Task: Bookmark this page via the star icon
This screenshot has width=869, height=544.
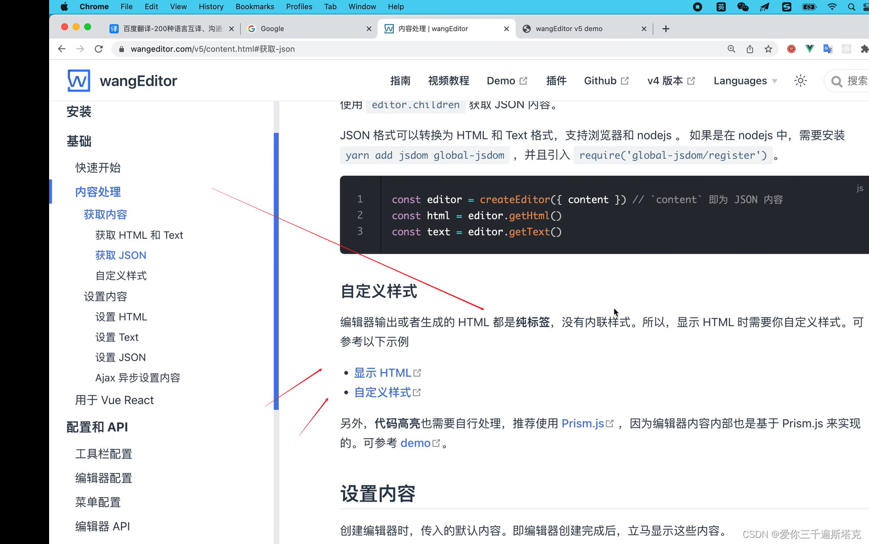Action: point(768,49)
